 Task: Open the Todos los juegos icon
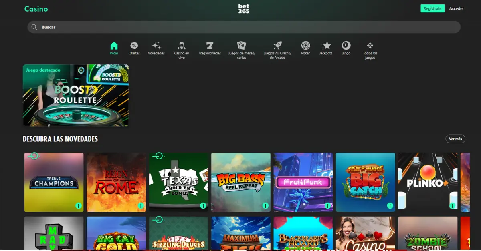370,45
